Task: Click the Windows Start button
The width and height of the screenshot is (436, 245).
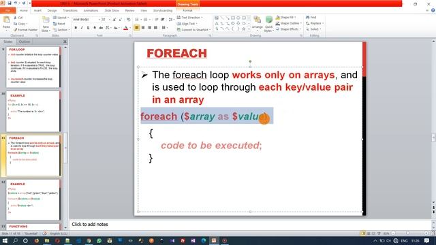Action: (x=5, y=240)
